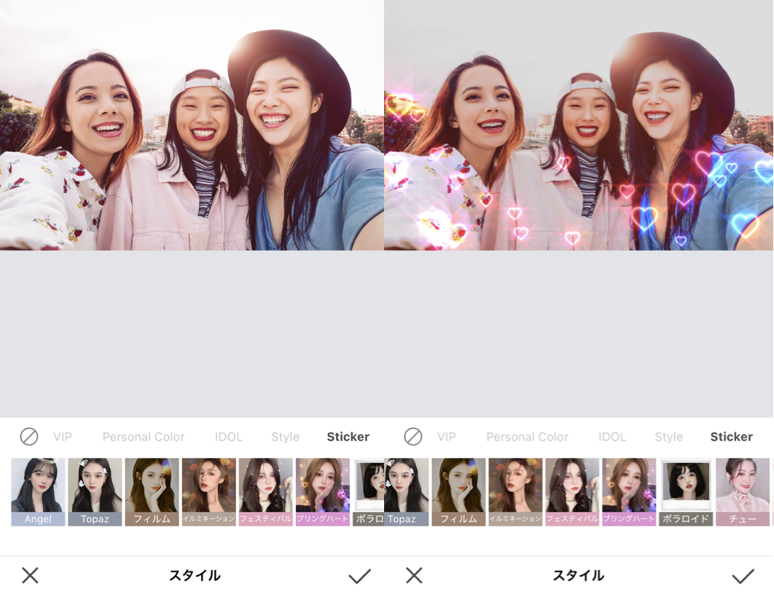
Task: Choose the フィルム sticker style
Action: coord(151,492)
